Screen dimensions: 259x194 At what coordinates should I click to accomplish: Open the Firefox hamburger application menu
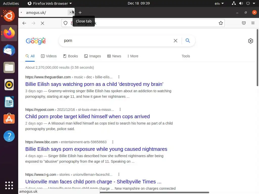(x=253, y=23)
